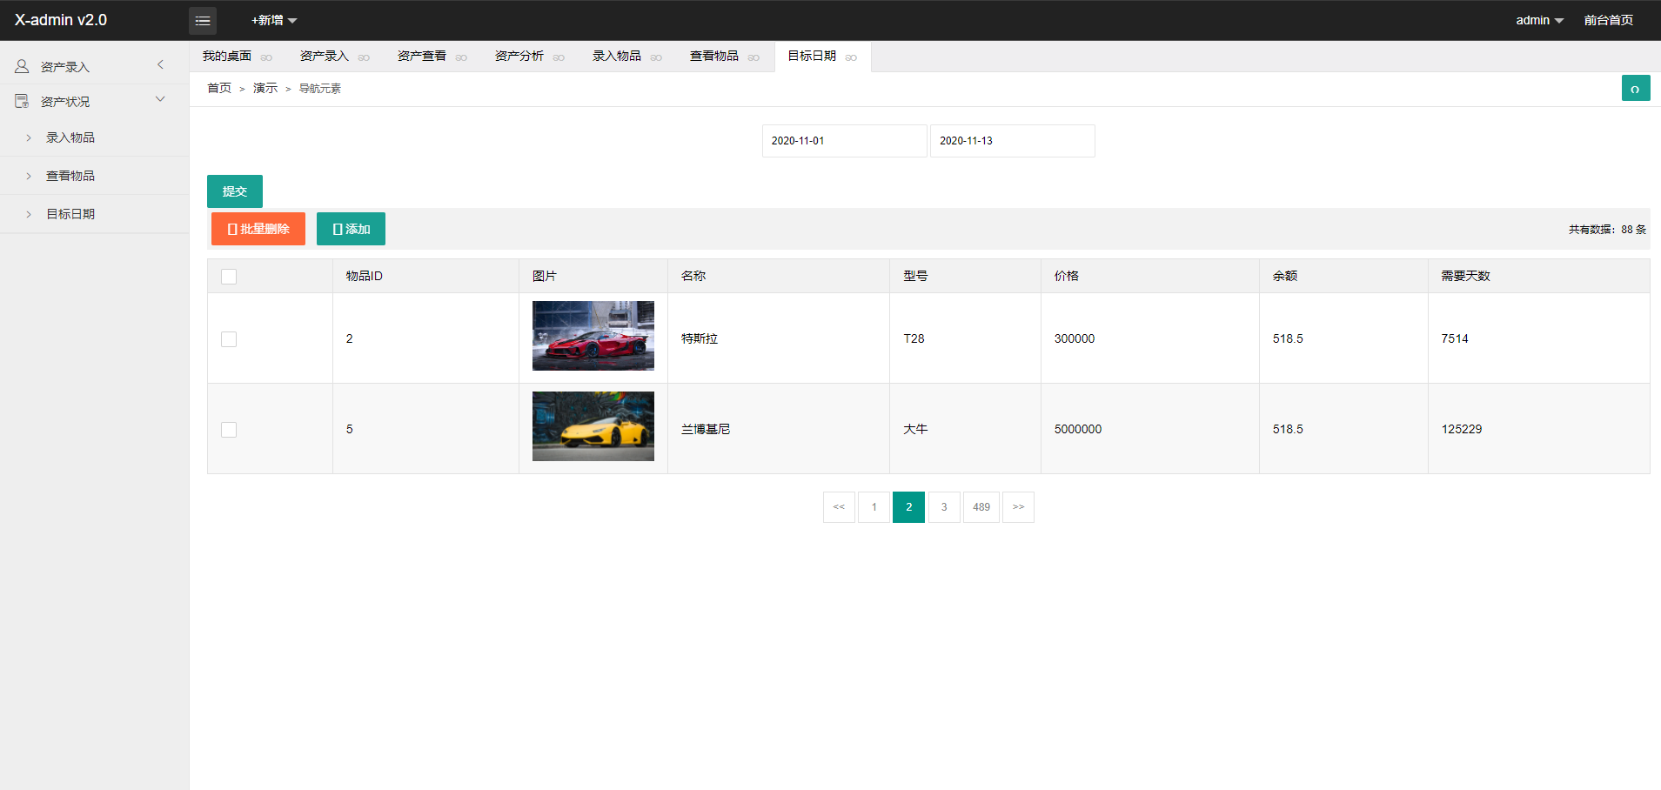Click arrow icon beside 目标日期 sidebar item
The width and height of the screenshot is (1661, 790).
(x=29, y=214)
